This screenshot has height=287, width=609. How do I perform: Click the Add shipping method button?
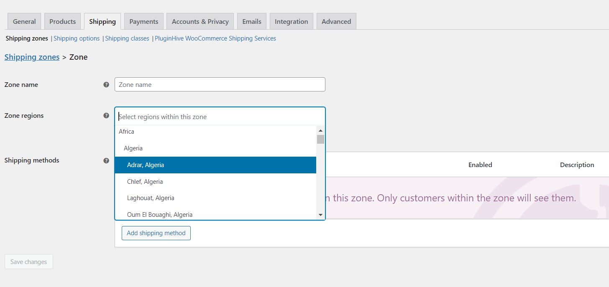coord(156,233)
